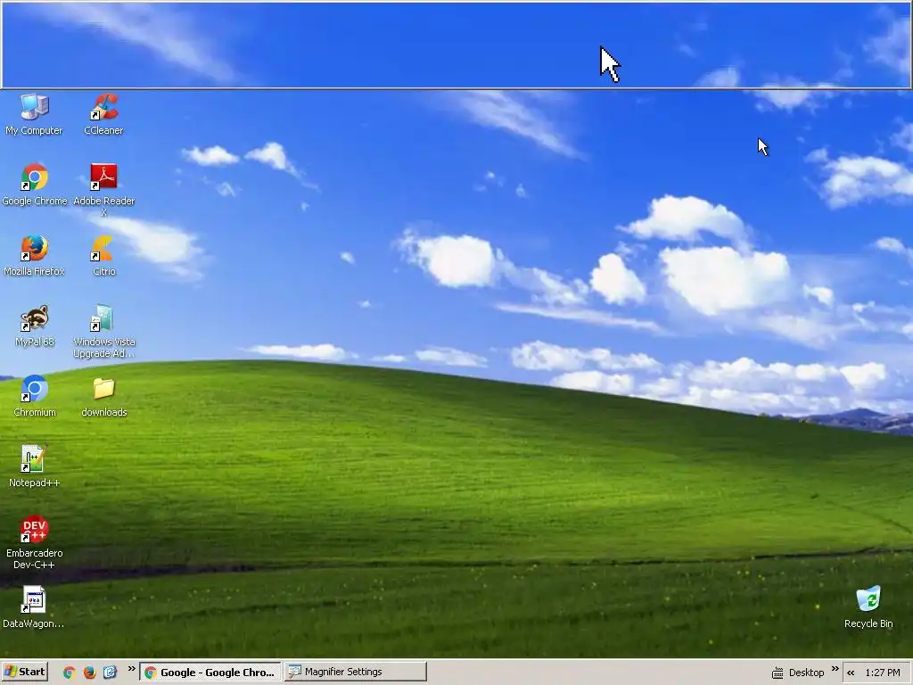Screen dimensions: 913x685
Task: Click the Desktop toolbar label
Action: [x=806, y=673]
